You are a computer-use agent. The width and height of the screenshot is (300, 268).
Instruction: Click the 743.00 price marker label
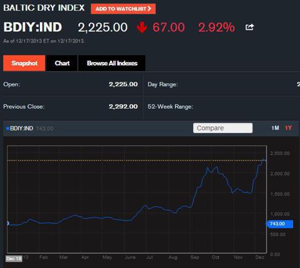tap(280, 224)
